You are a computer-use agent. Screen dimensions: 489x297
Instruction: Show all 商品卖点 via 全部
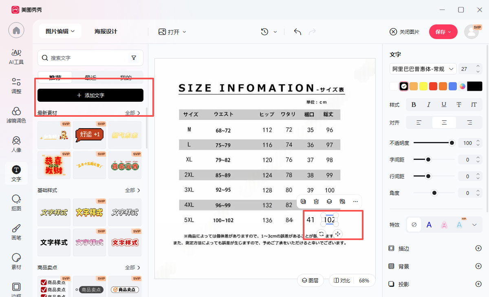click(x=133, y=267)
